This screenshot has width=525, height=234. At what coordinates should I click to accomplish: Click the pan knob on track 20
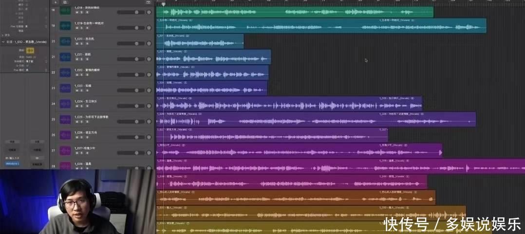149,43
